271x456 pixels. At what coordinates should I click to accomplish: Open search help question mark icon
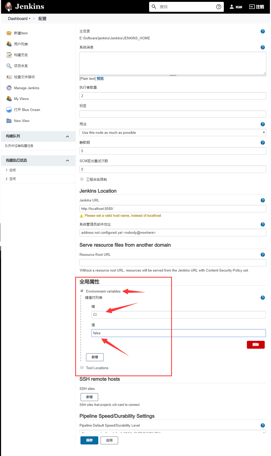click(x=219, y=7)
